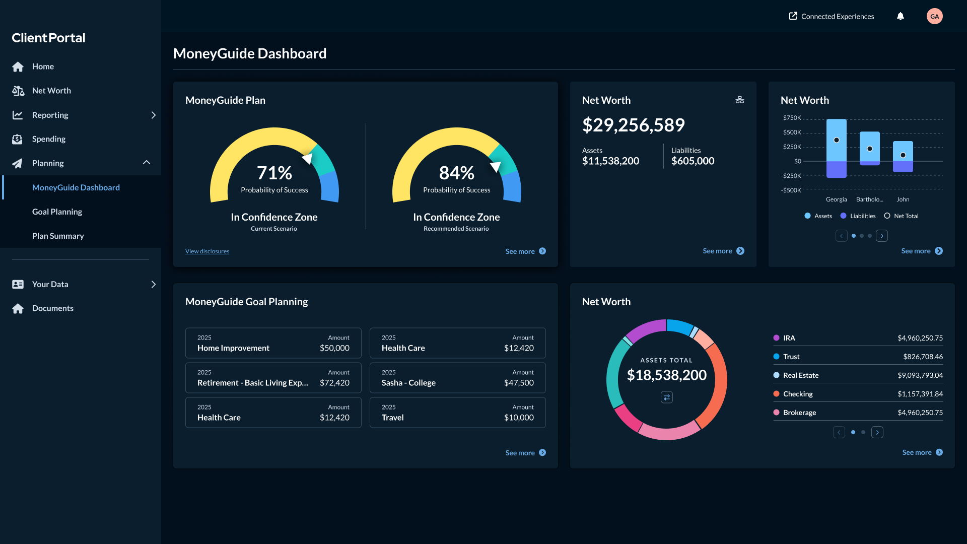Go to the previous page of the asset list
Screen dimensions: 967x544
[x=839, y=432]
